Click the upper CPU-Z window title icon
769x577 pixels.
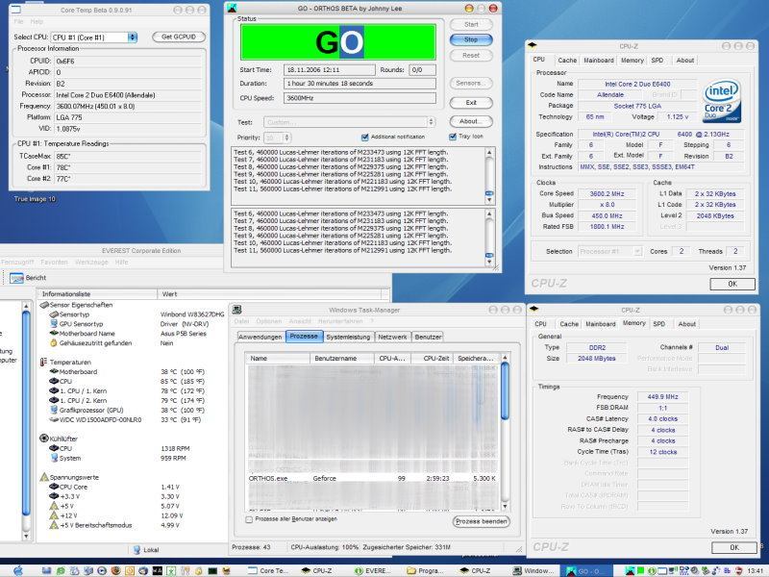pos(533,45)
